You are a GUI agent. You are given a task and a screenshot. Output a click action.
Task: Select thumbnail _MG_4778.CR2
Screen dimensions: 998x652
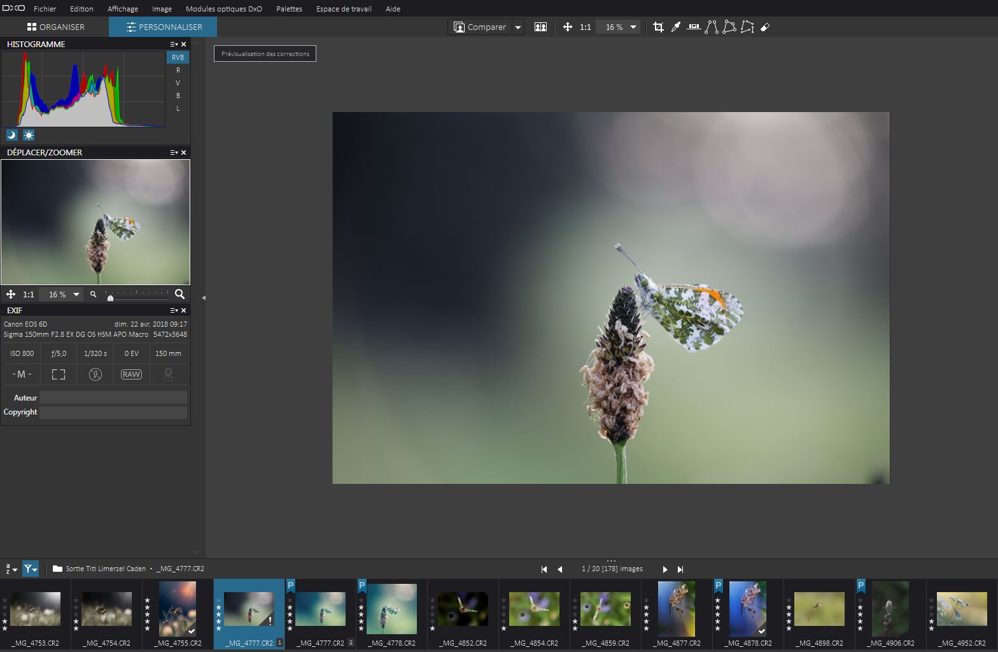tap(391, 609)
